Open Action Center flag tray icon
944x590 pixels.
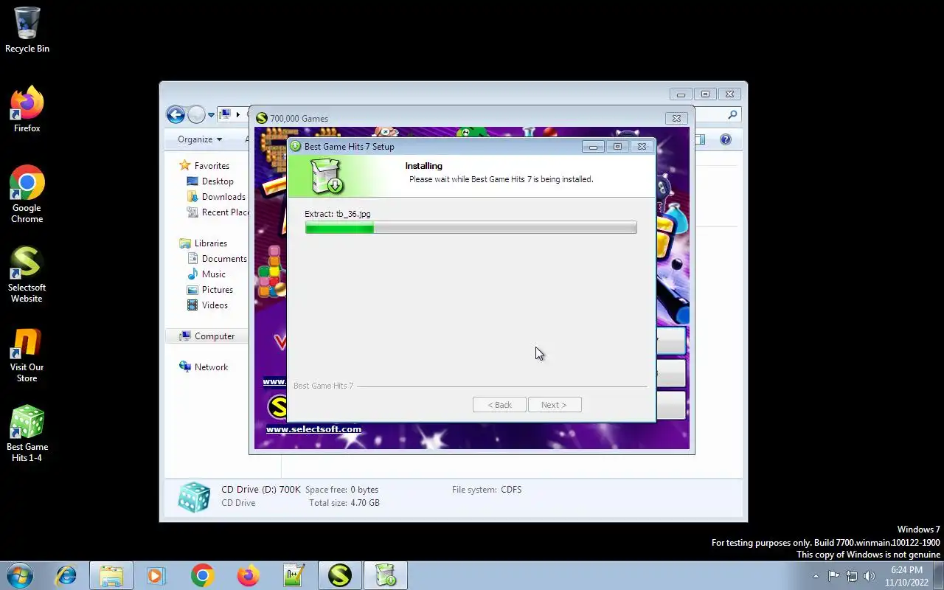[x=834, y=576]
